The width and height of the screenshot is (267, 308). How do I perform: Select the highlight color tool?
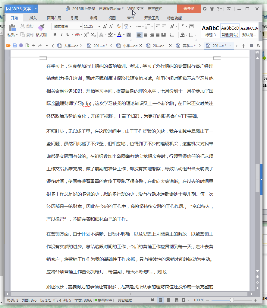[x=110, y=34]
